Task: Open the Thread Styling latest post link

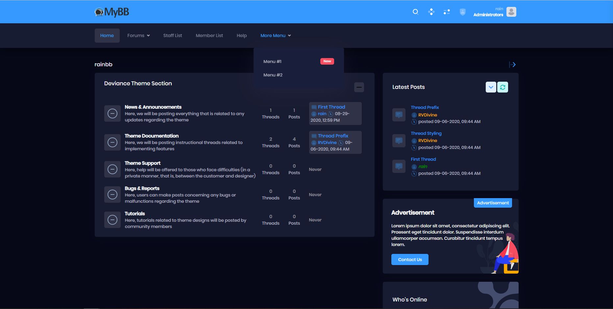Action: [426, 133]
